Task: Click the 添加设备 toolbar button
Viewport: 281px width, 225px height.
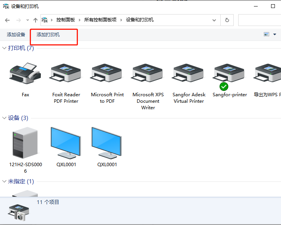Action: (16, 35)
